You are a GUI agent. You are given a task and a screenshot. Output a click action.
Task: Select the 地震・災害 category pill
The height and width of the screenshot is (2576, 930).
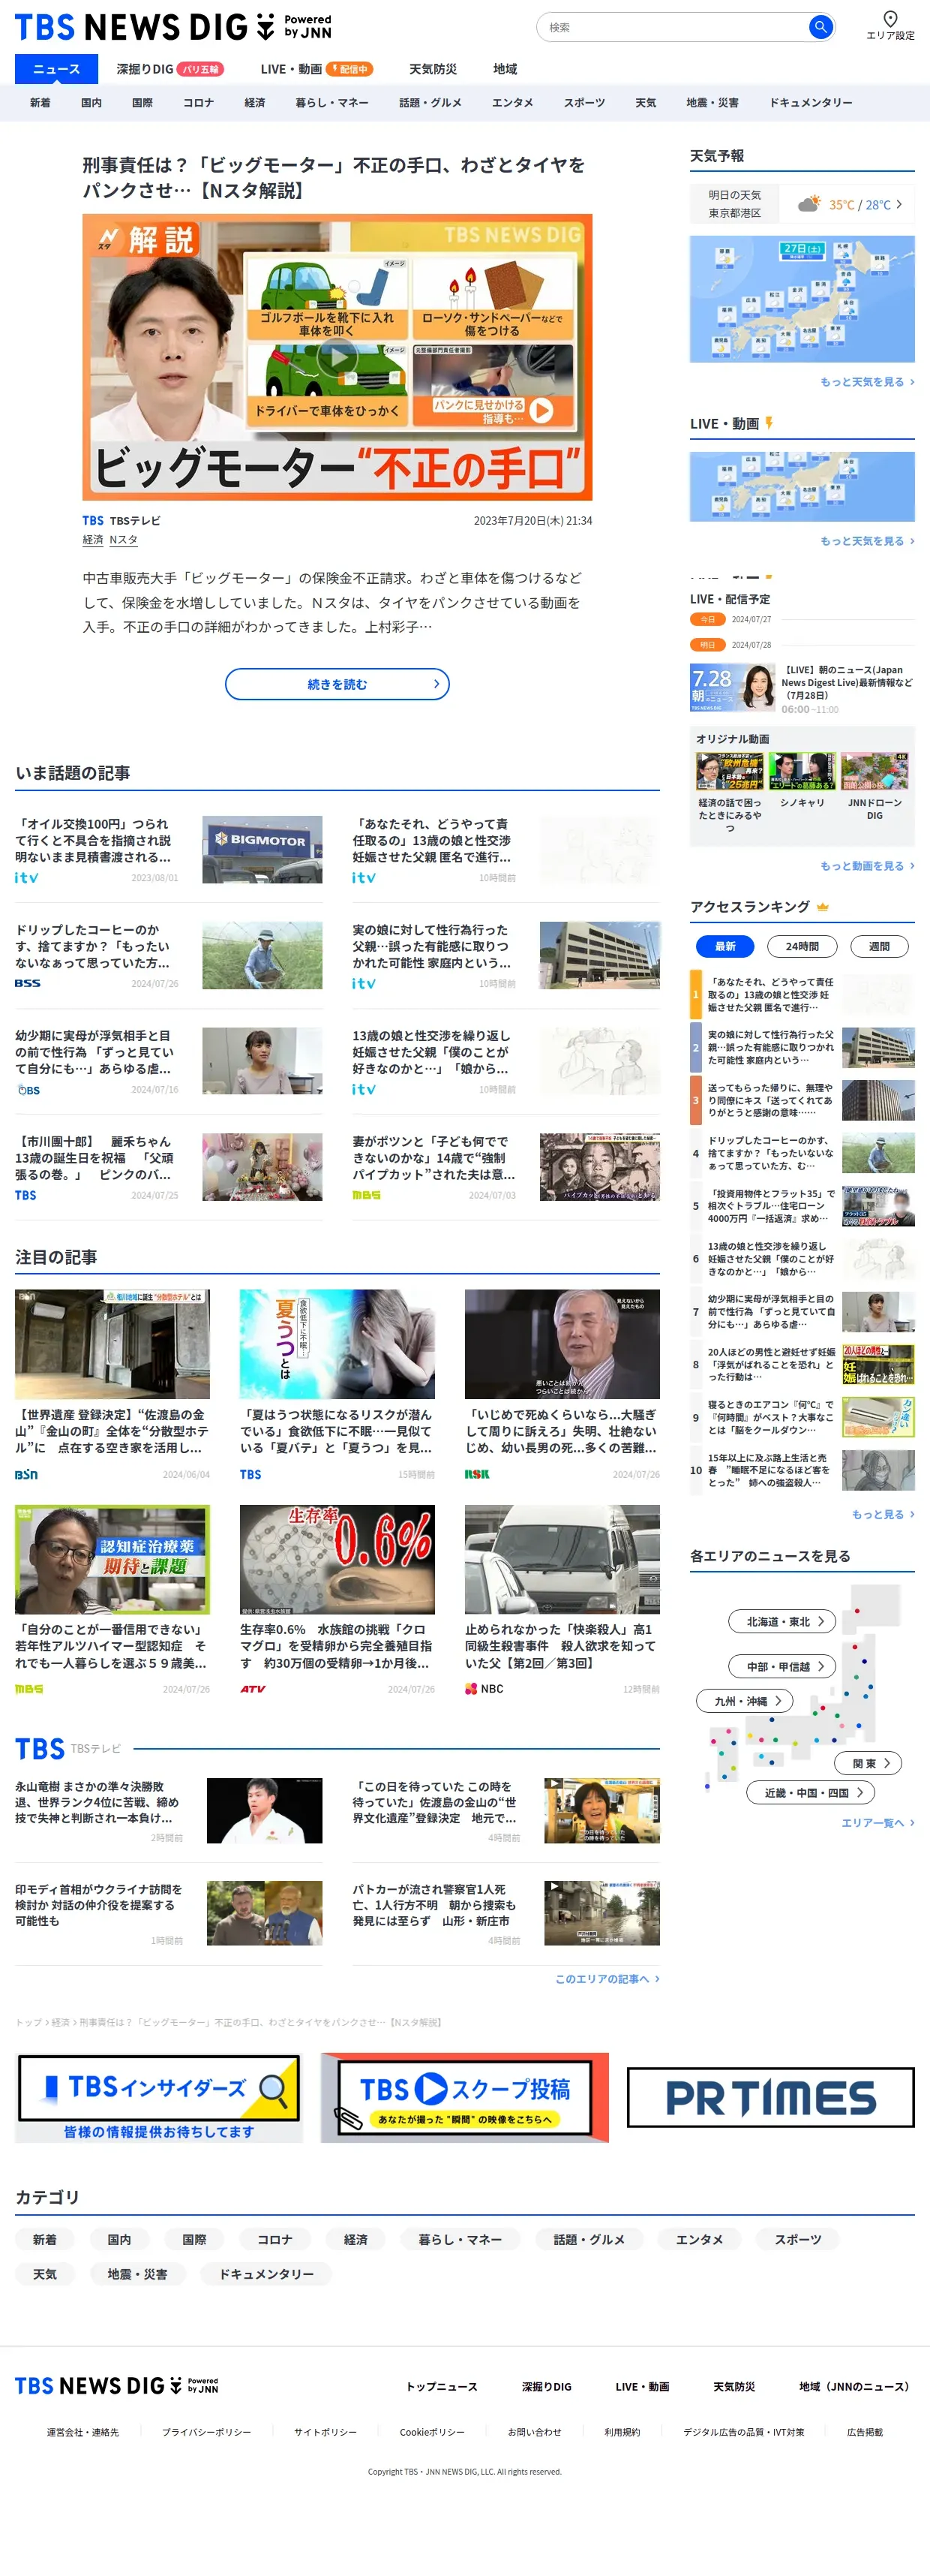click(136, 2274)
